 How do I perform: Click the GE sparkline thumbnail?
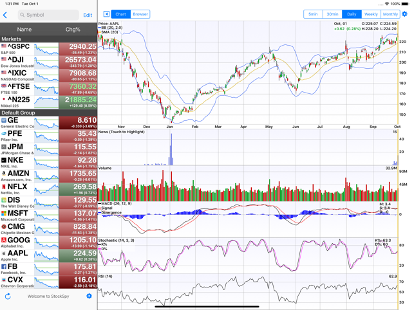coord(46,123)
